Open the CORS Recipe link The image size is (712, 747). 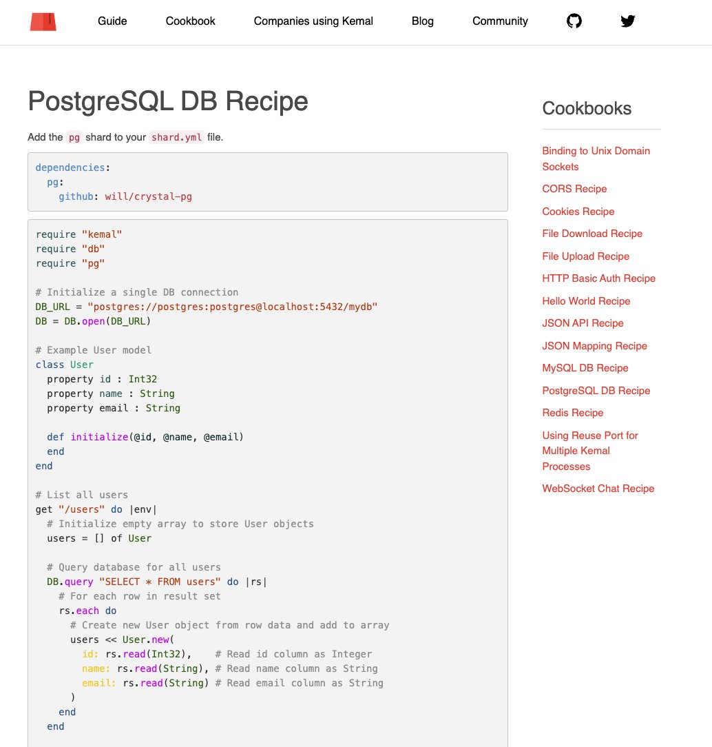(x=574, y=189)
